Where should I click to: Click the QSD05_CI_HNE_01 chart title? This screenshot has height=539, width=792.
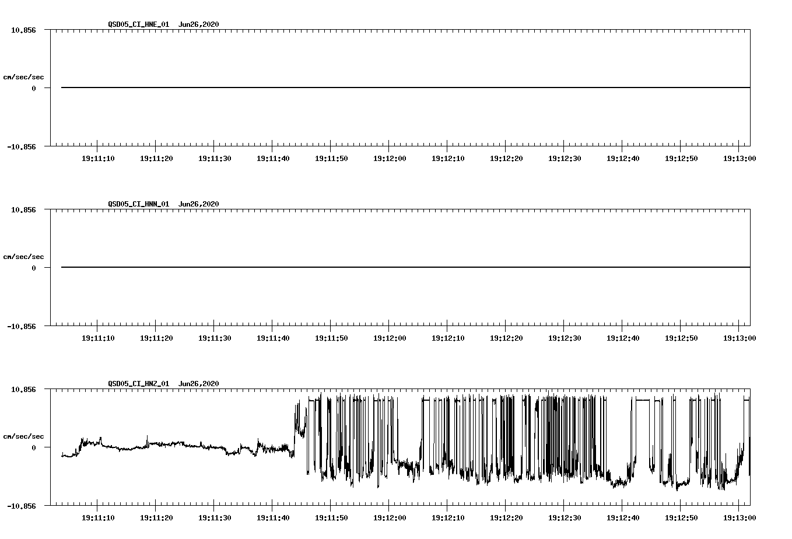tap(139, 24)
